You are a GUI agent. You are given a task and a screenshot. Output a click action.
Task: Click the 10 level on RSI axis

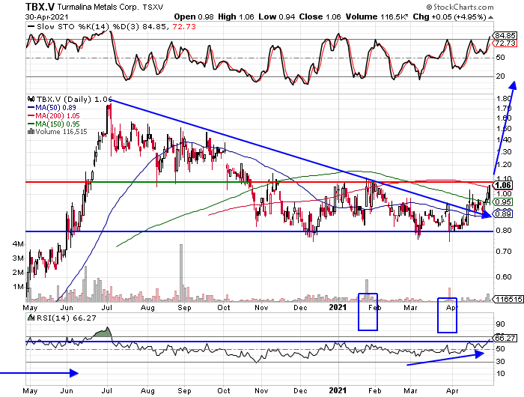pos(500,374)
